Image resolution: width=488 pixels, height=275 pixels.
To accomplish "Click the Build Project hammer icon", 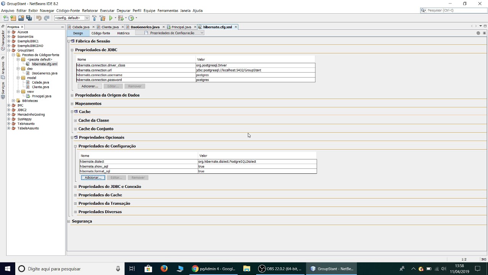I will [x=94, y=18].
